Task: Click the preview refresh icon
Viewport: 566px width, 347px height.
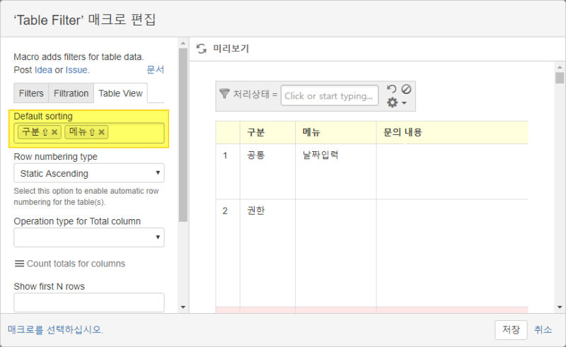Action: (202, 49)
